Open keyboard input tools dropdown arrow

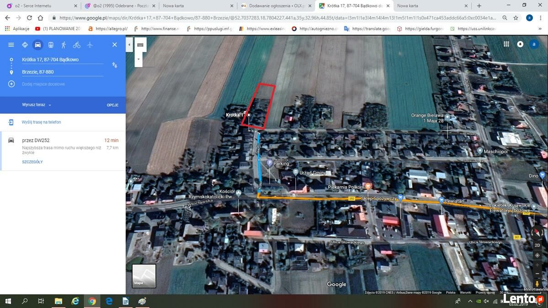[138, 59]
